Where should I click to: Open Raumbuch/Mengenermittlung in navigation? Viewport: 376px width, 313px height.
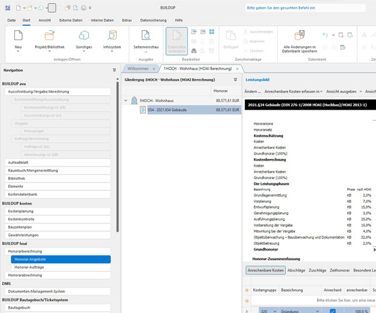[x=58, y=170]
